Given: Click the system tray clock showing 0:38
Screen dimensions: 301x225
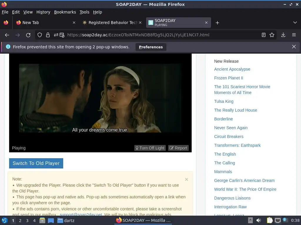Looking at the screenshot, I should point(295,220).
